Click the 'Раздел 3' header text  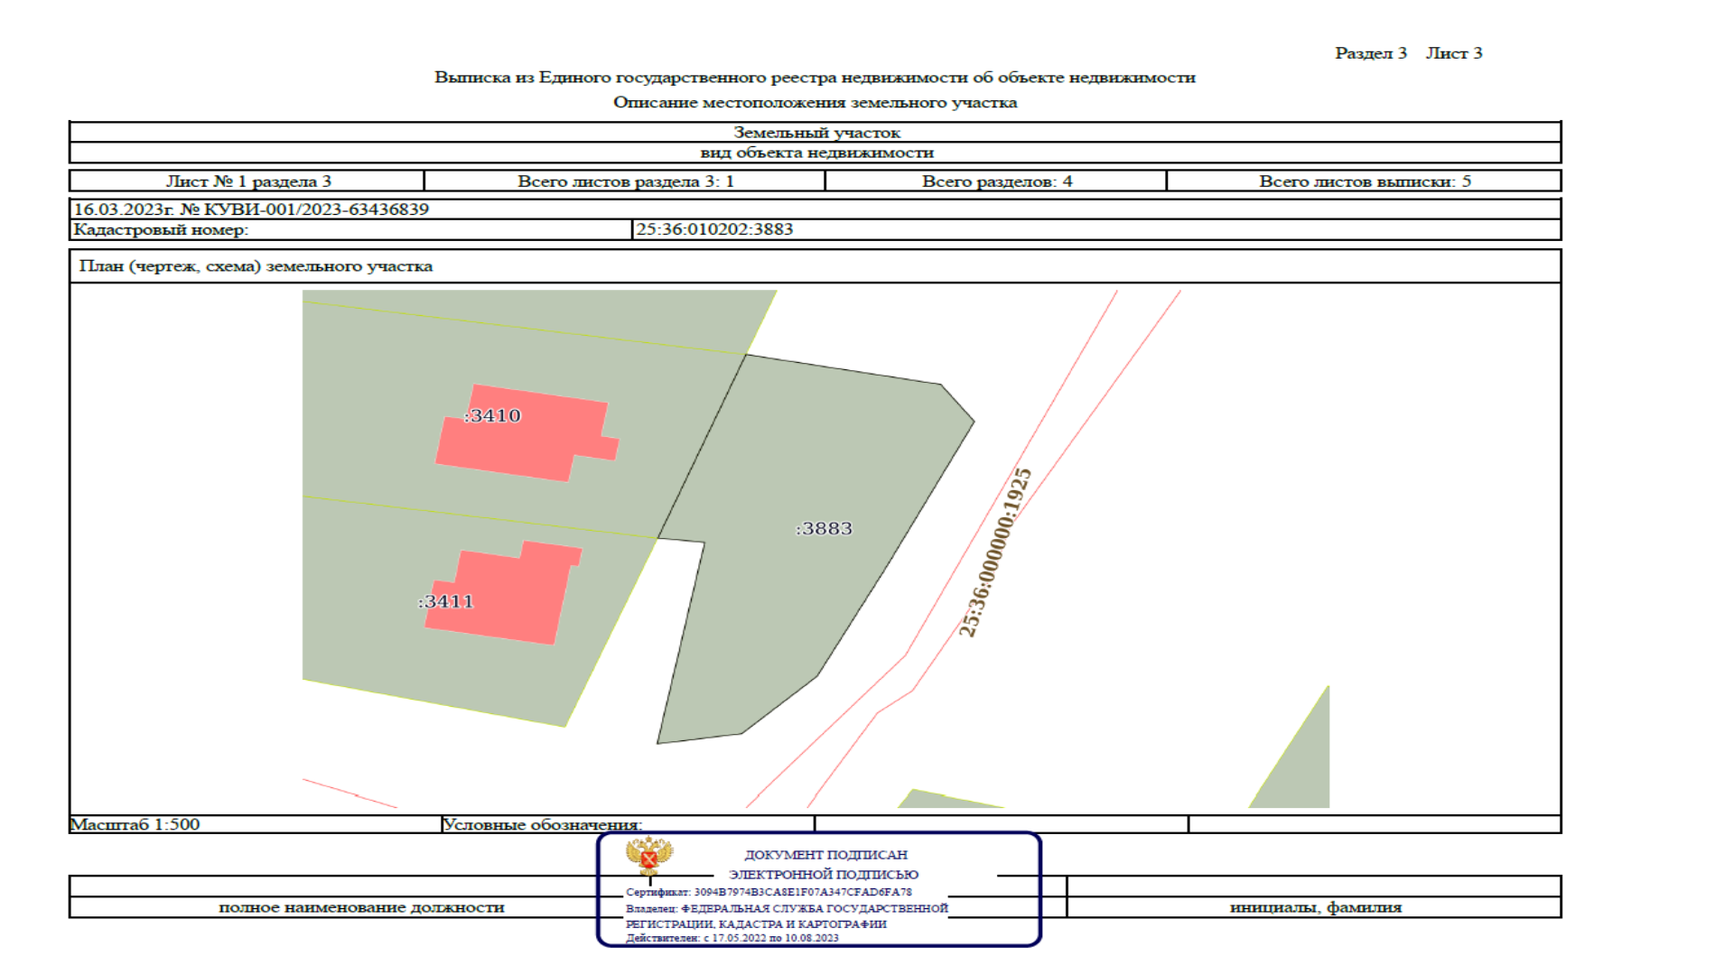pyautogui.click(x=1370, y=53)
